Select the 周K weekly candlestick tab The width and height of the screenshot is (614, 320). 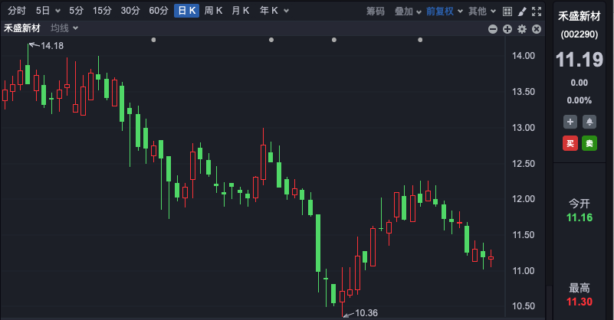click(213, 11)
